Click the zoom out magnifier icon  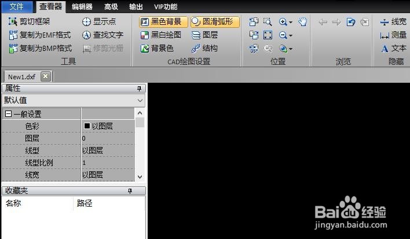tap(283, 35)
